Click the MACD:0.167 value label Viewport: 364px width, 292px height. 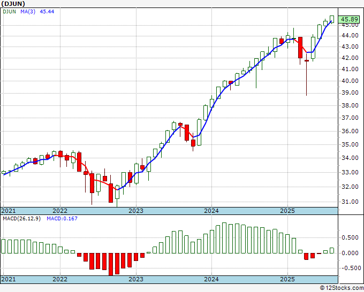62,219
